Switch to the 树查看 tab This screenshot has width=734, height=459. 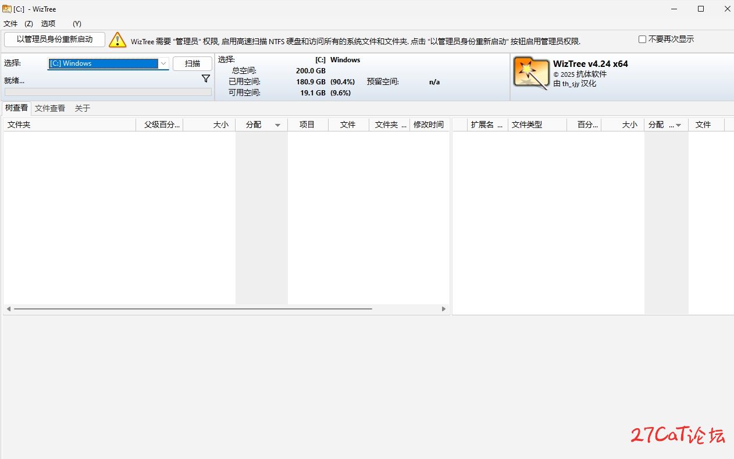(16, 108)
